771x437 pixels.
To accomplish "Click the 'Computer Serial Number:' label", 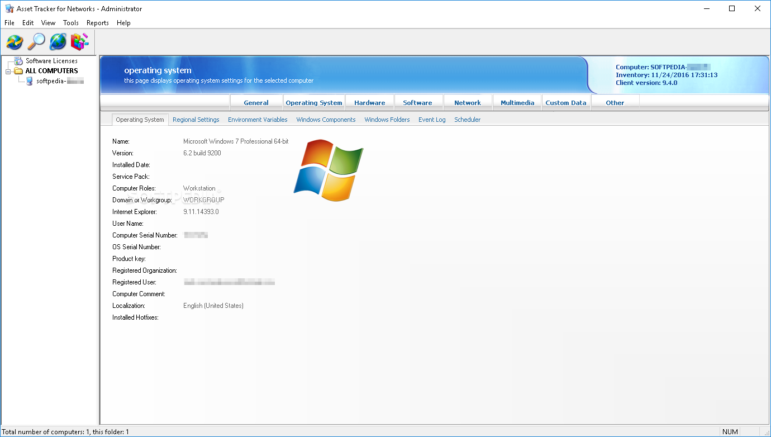I will (x=145, y=235).
